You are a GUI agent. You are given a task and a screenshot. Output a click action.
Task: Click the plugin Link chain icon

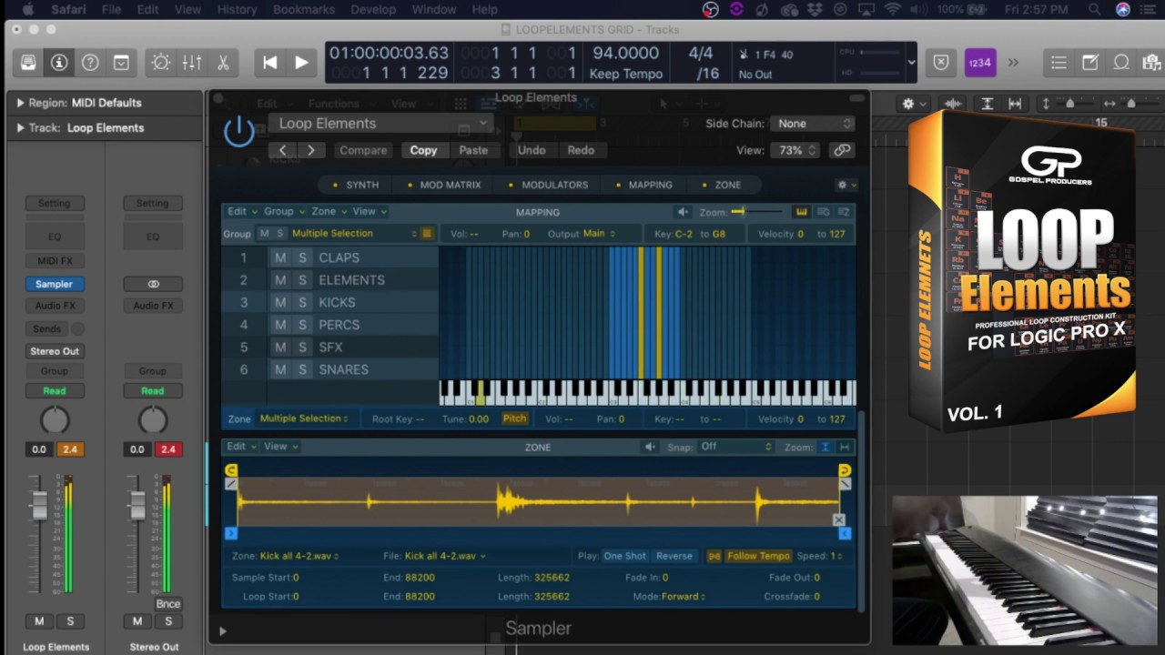843,150
